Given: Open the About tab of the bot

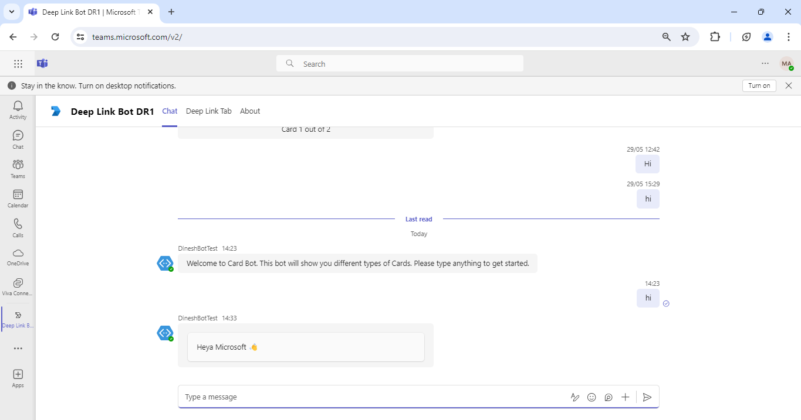Looking at the screenshot, I should point(250,111).
